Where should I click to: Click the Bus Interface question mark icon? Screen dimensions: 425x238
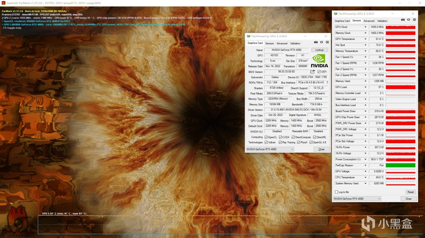[x=327, y=83]
